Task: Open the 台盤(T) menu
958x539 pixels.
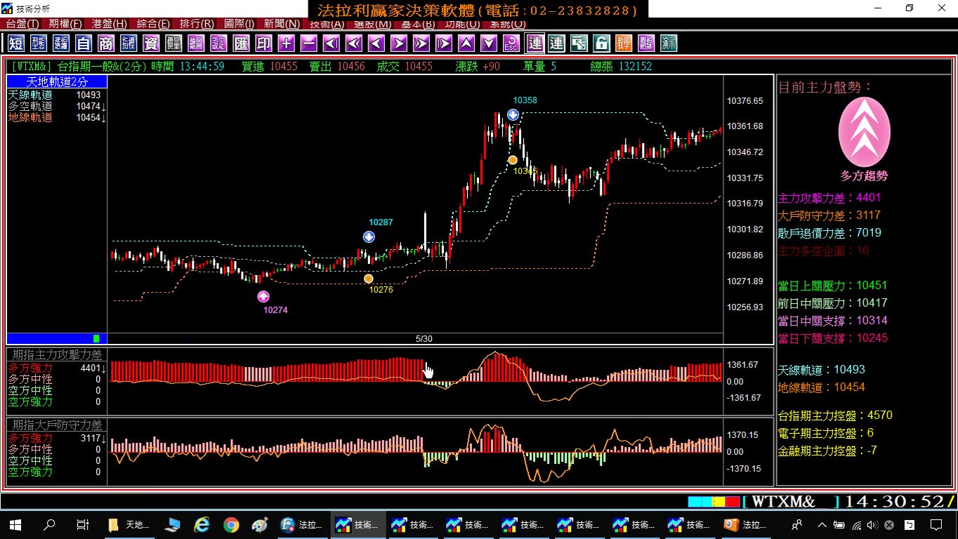Action: point(22,24)
